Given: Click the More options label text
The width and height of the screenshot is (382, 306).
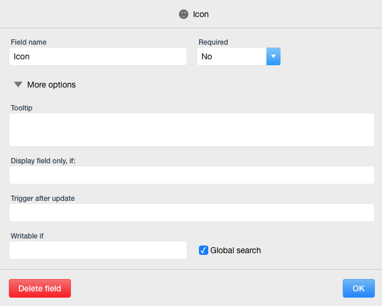Looking at the screenshot, I should coord(52,85).
